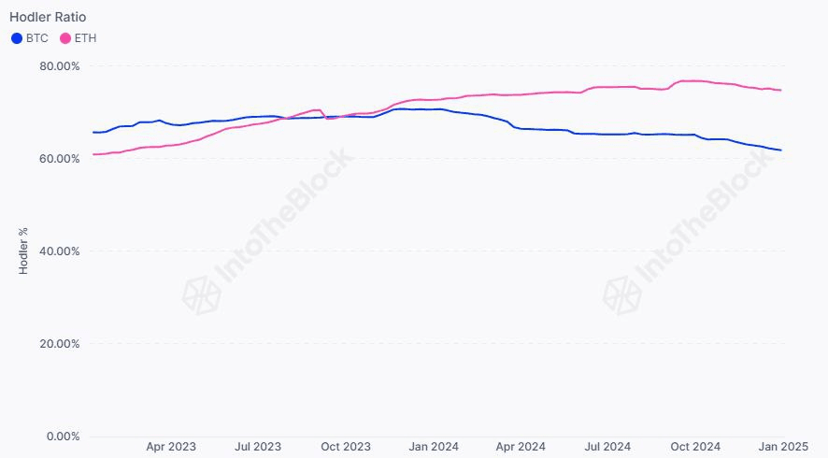Viewport: 828px width, 458px height.
Task: Toggle the ETH series in legend
Action: pos(79,38)
